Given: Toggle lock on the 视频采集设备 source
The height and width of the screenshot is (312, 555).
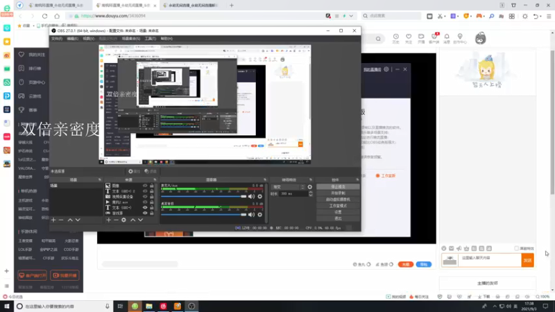Looking at the screenshot, I should pos(151,197).
